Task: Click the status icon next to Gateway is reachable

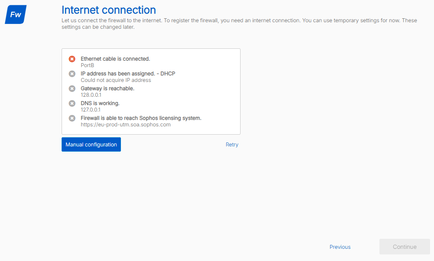Action: [72, 88]
